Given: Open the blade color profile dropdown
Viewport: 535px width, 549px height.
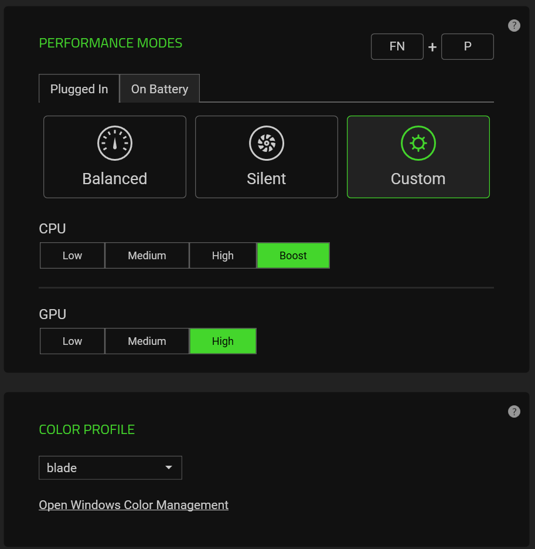Looking at the screenshot, I should tap(110, 468).
